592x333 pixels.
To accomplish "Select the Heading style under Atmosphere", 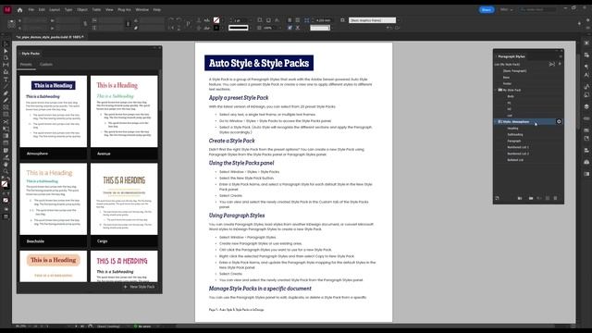I will (512, 129).
